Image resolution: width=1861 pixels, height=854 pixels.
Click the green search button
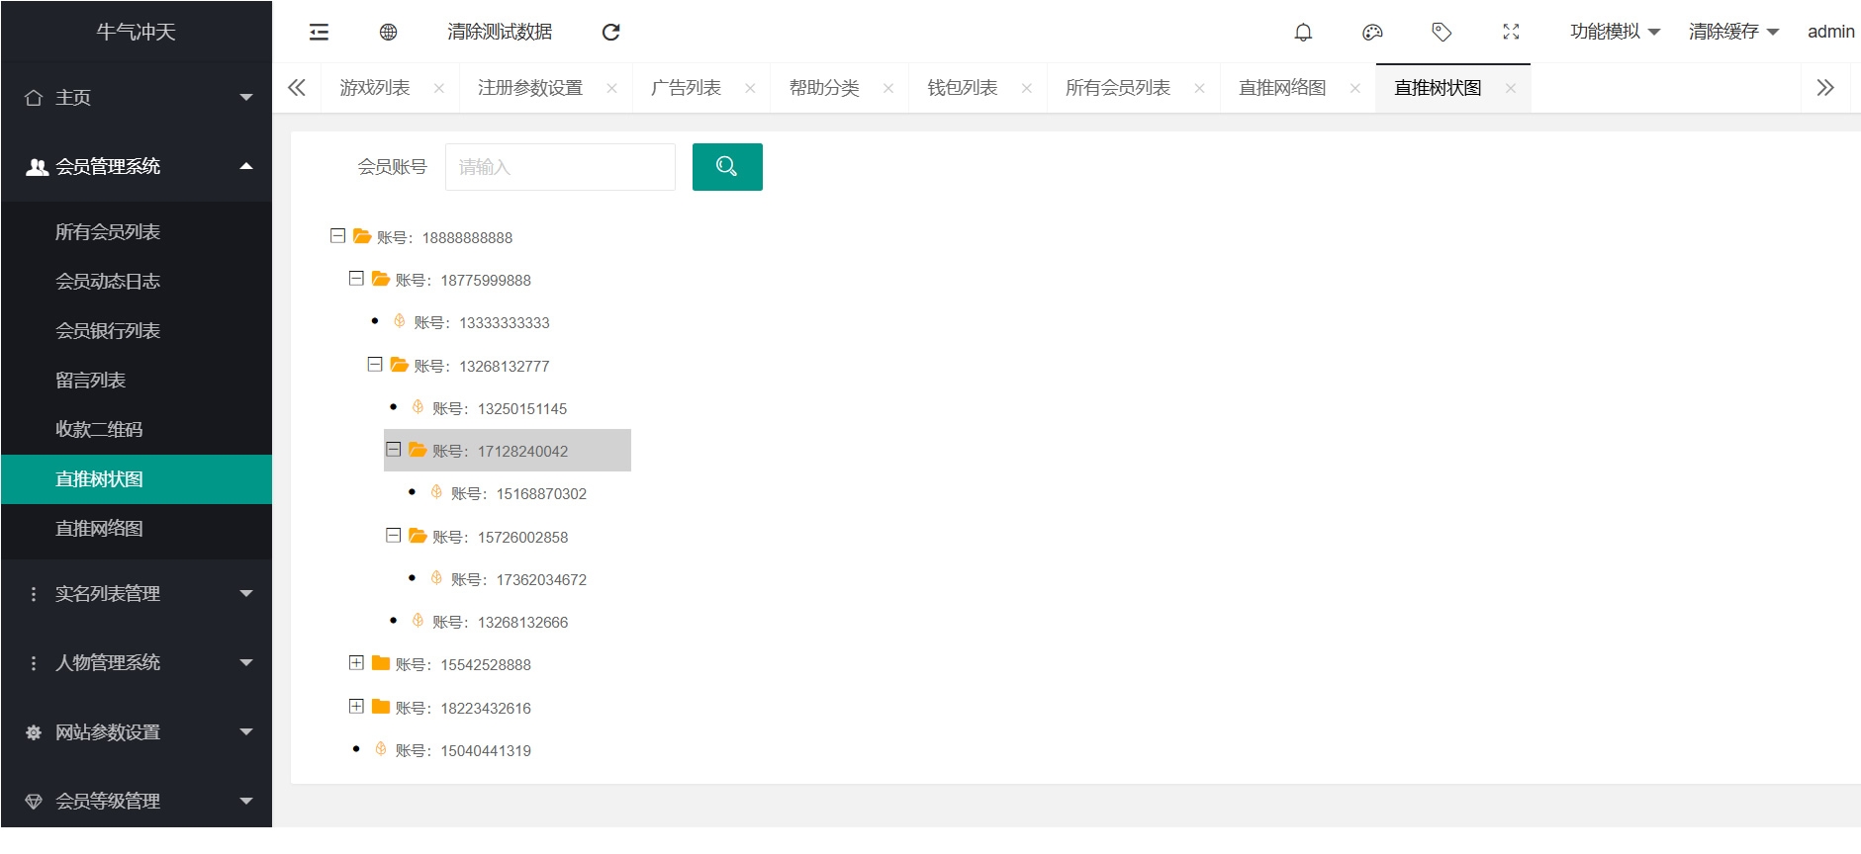tap(726, 167)
